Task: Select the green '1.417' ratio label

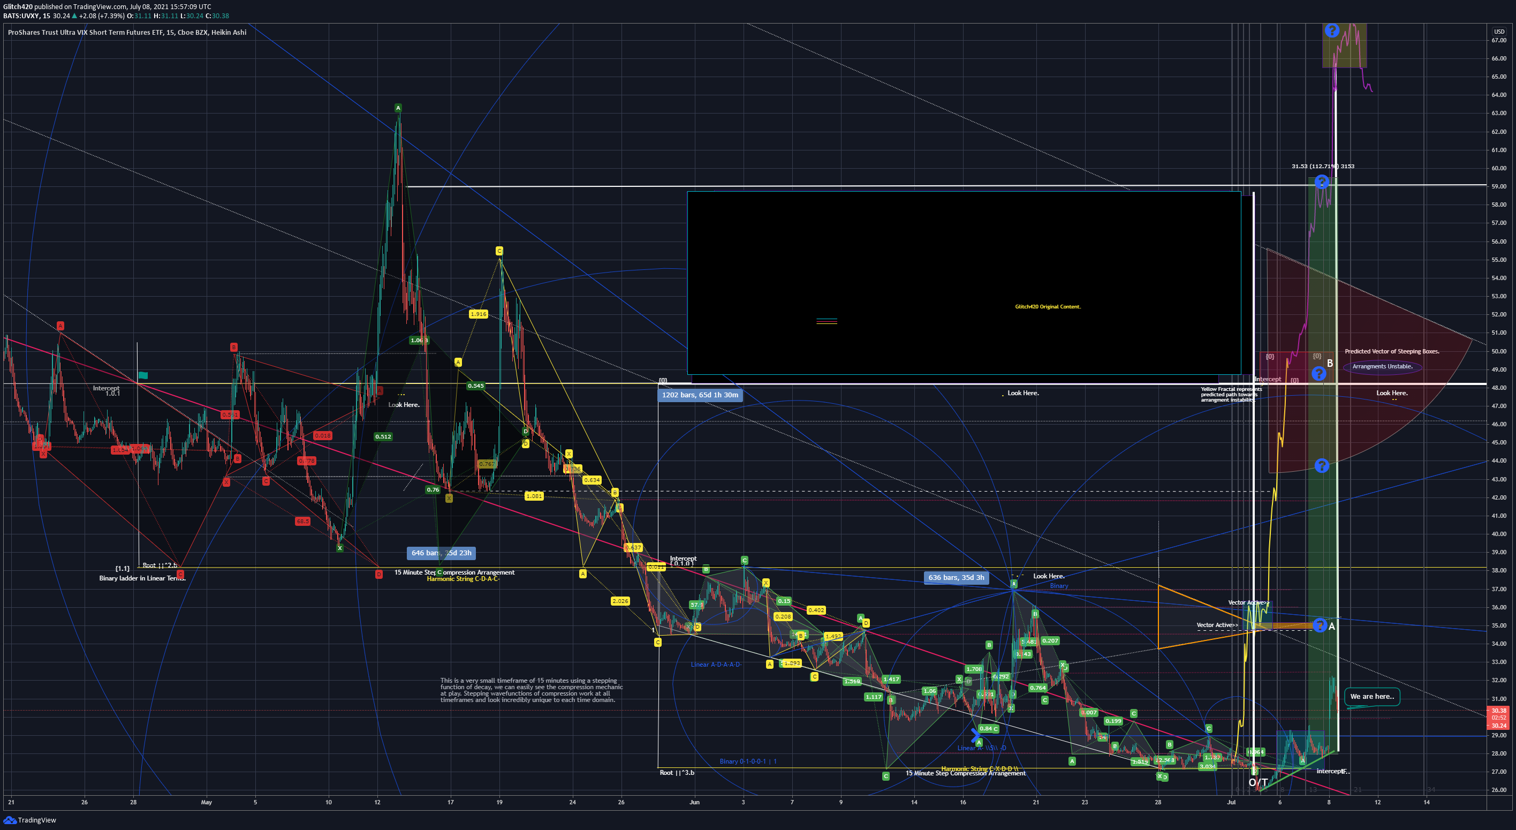Action: point(891,680)
